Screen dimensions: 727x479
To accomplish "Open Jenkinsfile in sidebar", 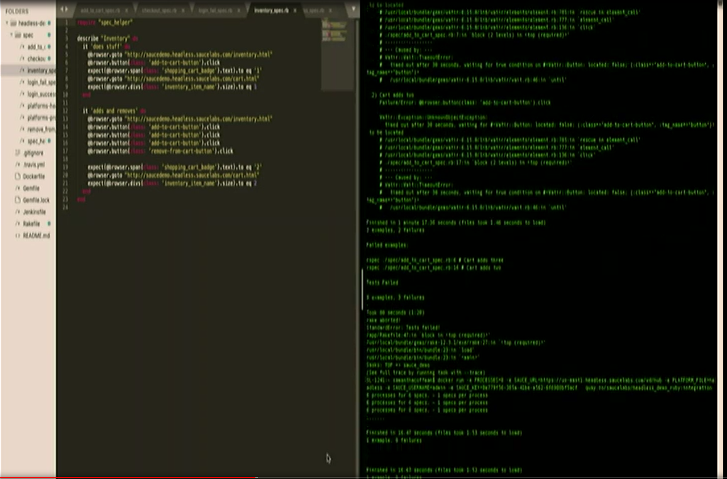I will [x=35, y=212].
